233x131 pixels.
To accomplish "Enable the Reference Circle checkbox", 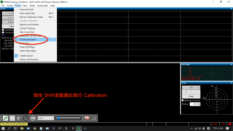I will pyautogui.click(x=183, y=100).
